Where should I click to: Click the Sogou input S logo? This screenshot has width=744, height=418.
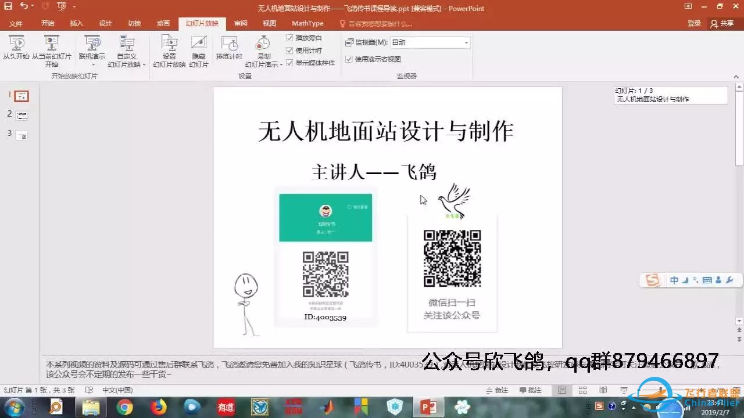pyautogui.click(x=653, y=280)
